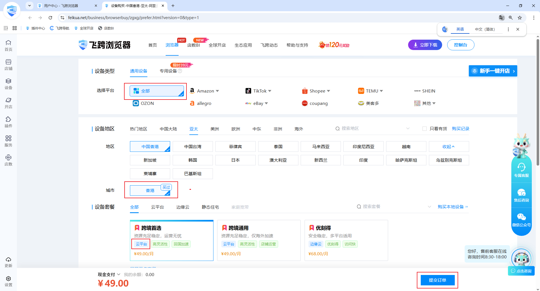This screenshot has height=291, width=540.
Task: Click the 搜索地区 region search field
Action: coord(372,128)
